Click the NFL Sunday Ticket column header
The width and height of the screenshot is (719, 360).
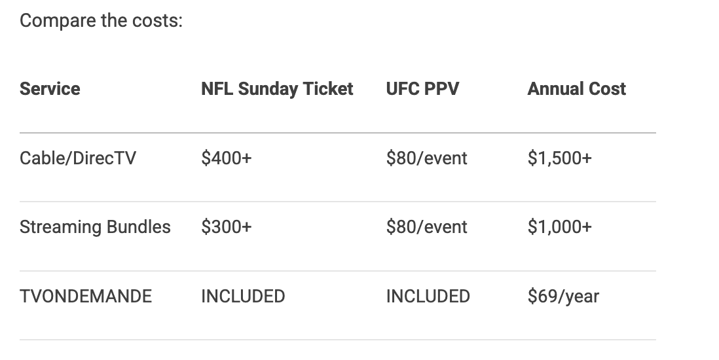[277, 90]
